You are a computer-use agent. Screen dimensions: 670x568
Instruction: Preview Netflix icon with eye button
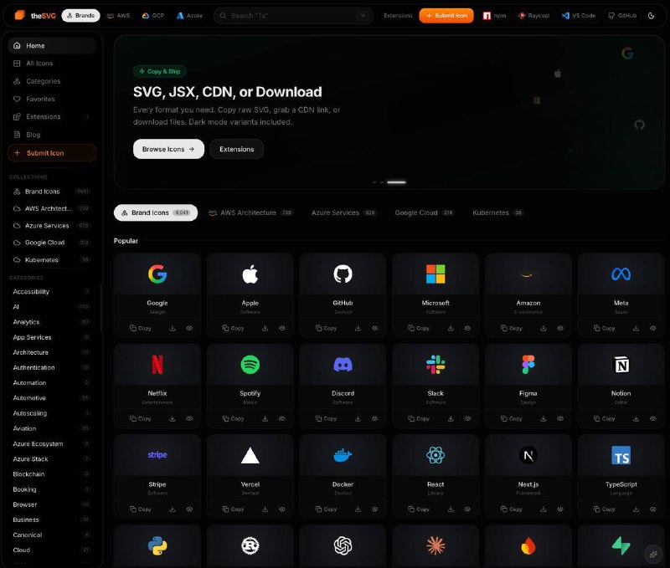pos(189,418)
